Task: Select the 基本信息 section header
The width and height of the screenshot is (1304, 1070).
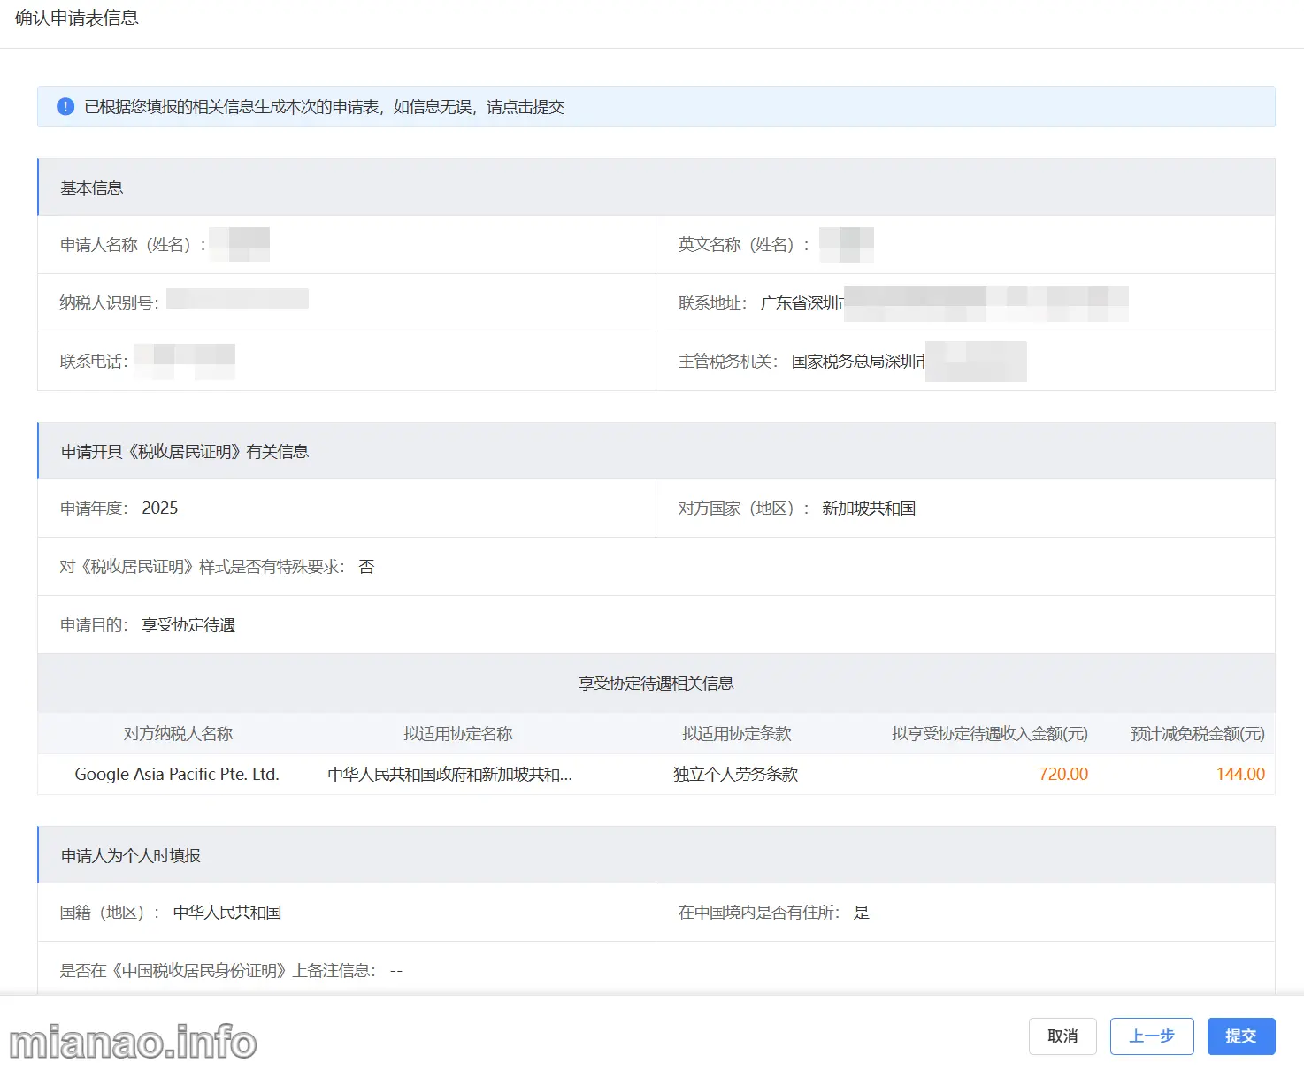Action: coord(92,188)
